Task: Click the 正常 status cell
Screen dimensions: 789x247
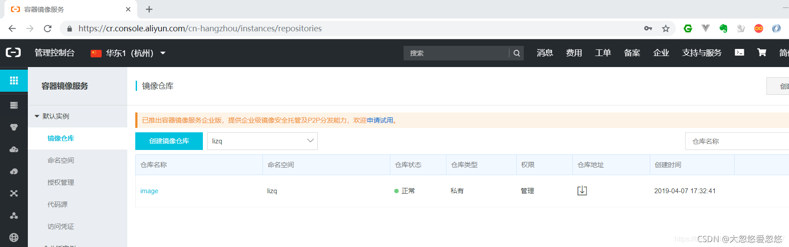Action: (404, 191)
